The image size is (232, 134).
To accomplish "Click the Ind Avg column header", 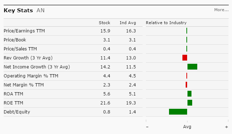I will click(128, 23).
